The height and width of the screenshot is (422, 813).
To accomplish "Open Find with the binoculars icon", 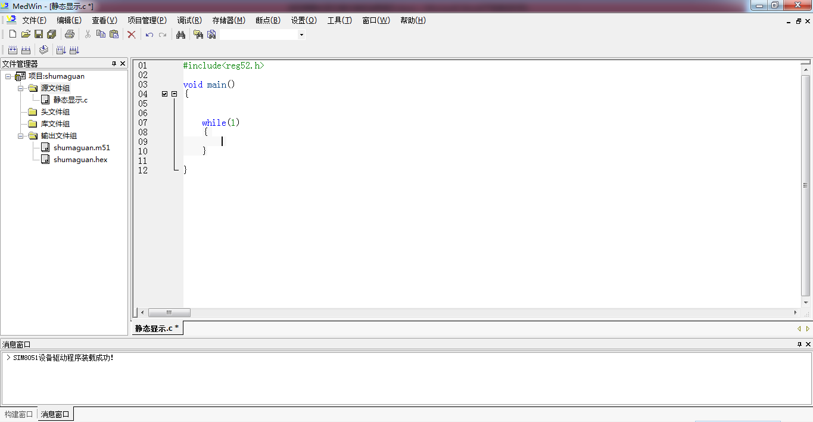I will point(180,35).
